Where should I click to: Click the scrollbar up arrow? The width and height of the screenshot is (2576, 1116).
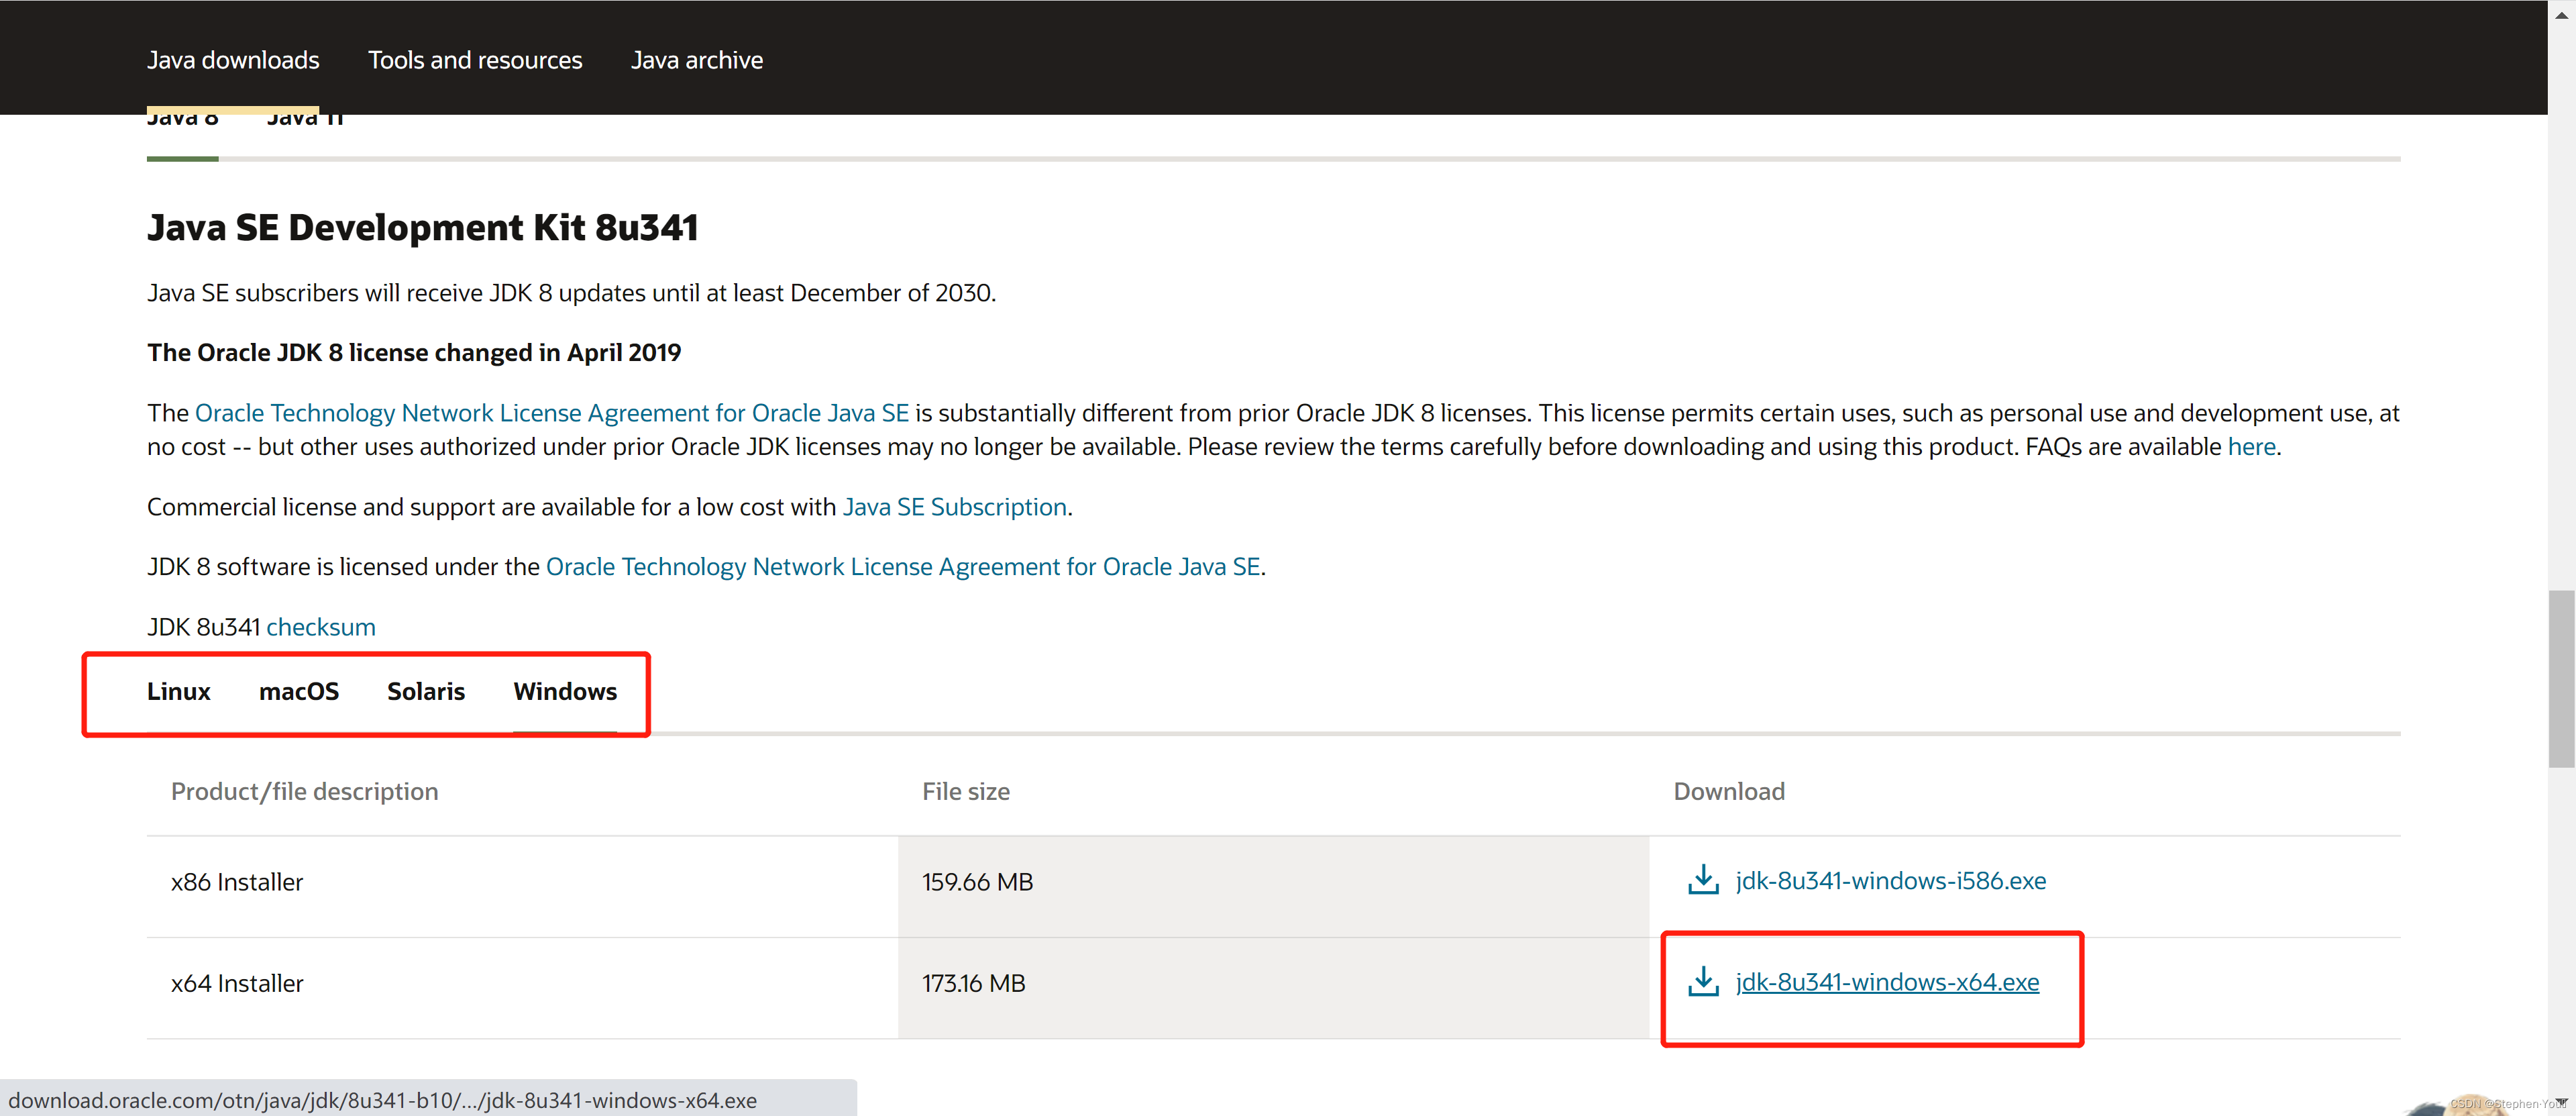coord(2561,14)
